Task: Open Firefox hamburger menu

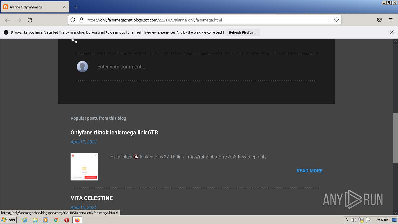Action: (x=391, y=20)
